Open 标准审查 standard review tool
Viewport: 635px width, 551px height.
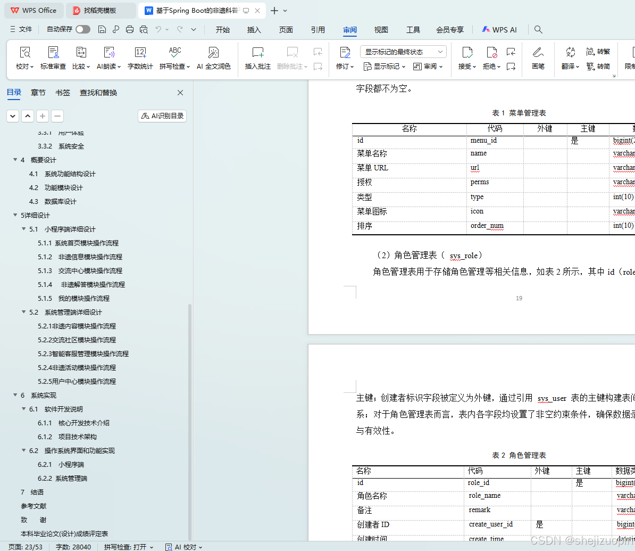point(53,58)
